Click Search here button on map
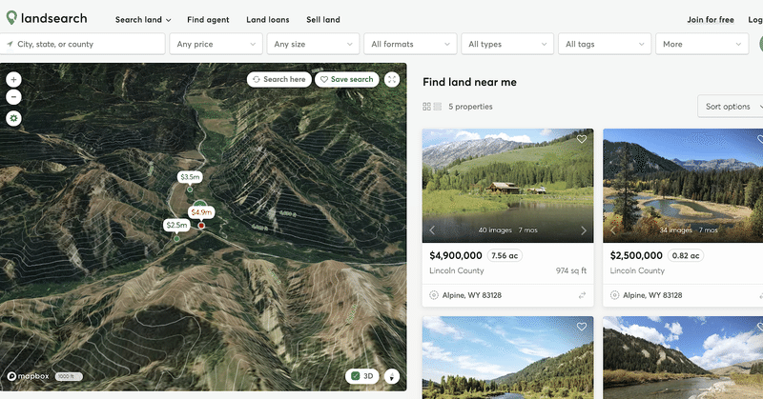This screenshot has width=763, height=399. coord(279,79)
